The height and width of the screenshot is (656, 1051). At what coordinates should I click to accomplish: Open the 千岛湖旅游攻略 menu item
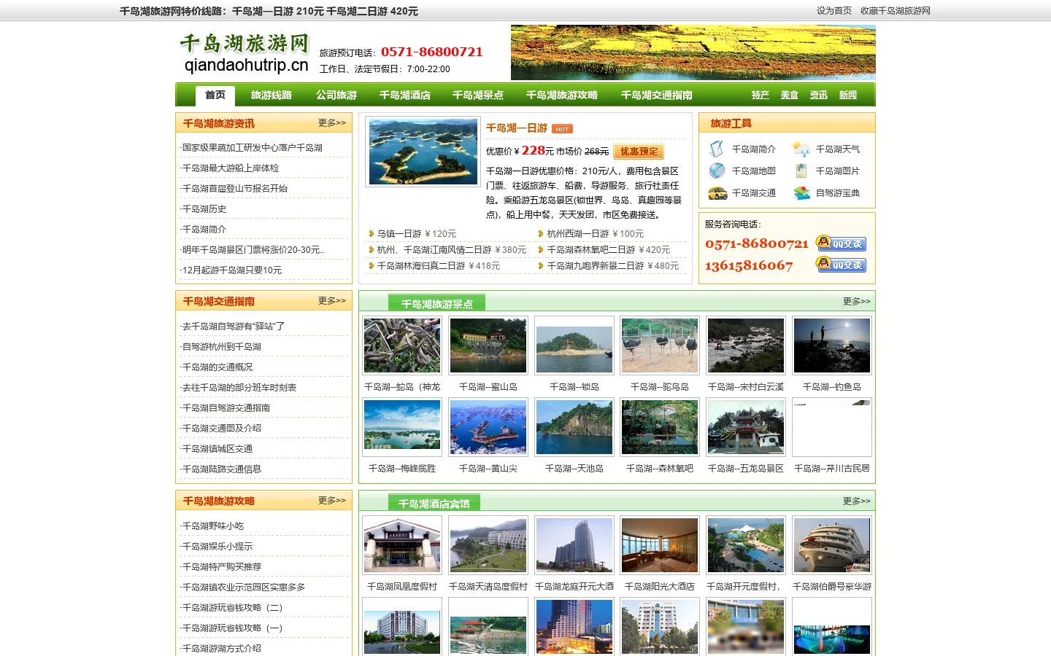562,95
